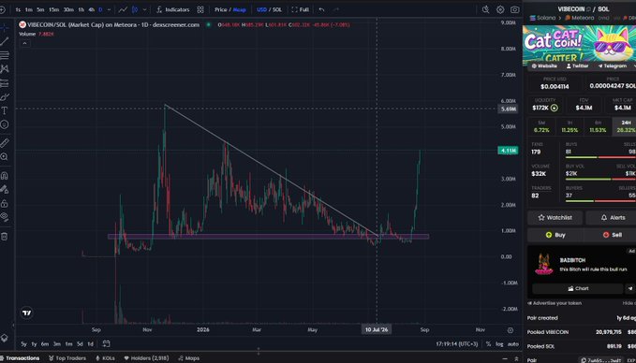
Task: Collapse the bottom transactions panel
Action: (505, 358)
